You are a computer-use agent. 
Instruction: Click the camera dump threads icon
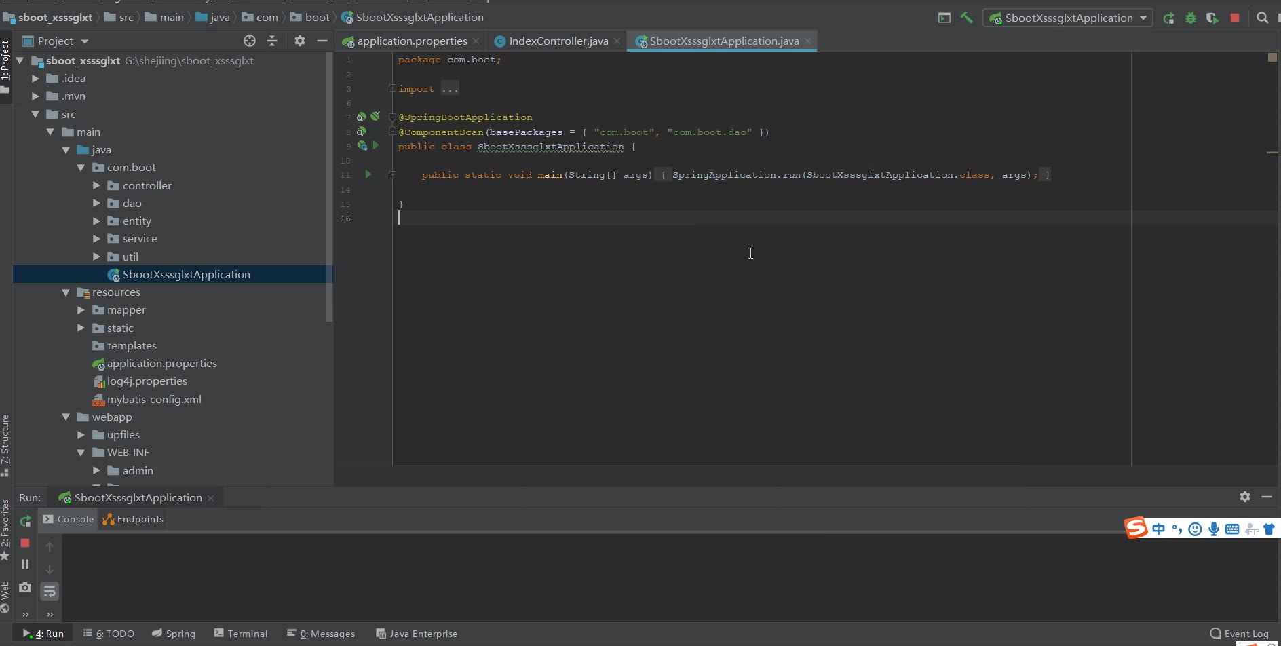click(25, 588)
